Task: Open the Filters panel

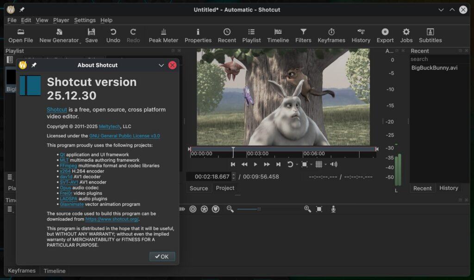Action: click(303, 35)
